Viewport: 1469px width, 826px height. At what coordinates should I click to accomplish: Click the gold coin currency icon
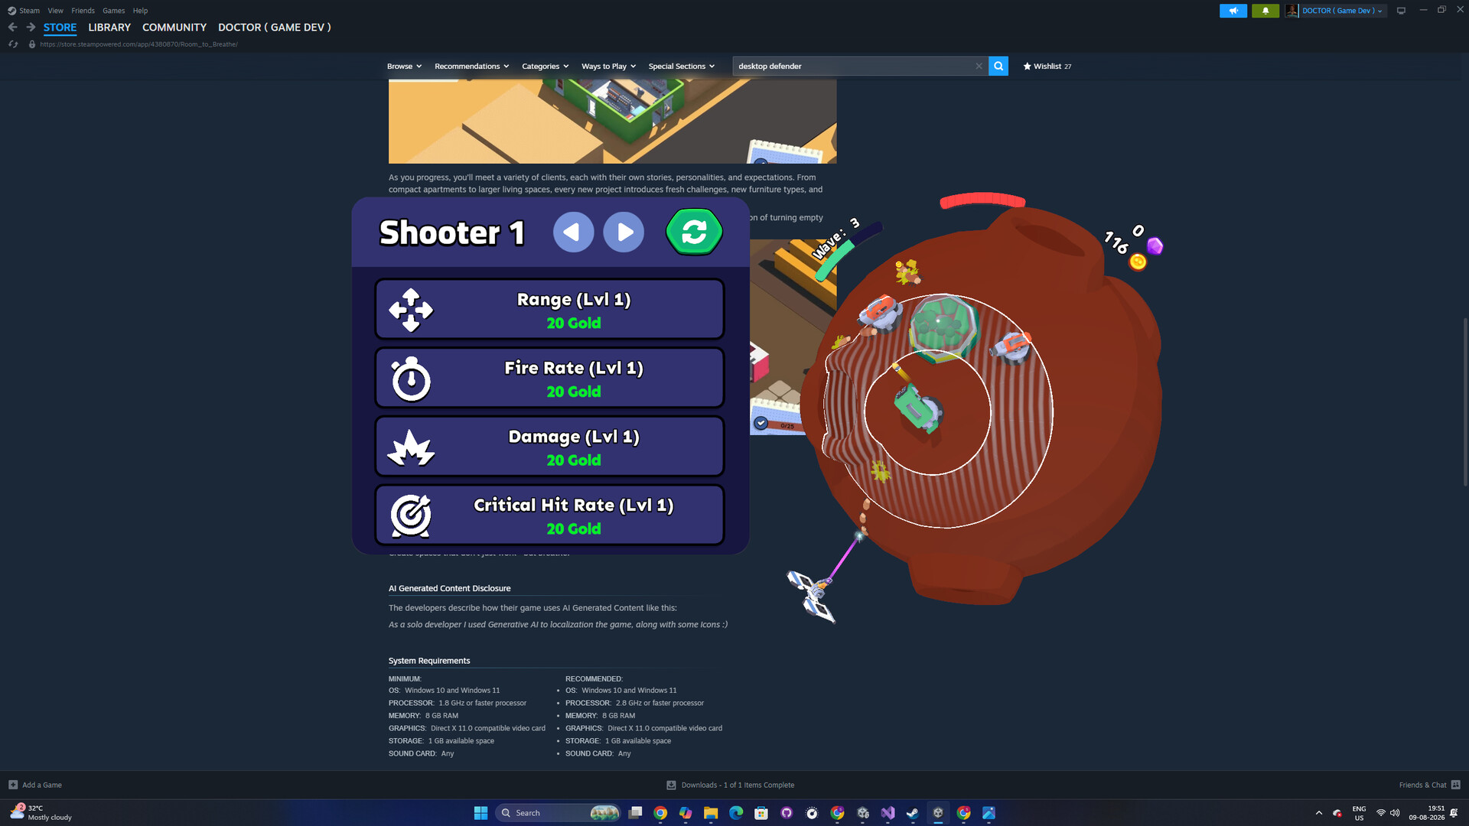[x=1138, y=262]
